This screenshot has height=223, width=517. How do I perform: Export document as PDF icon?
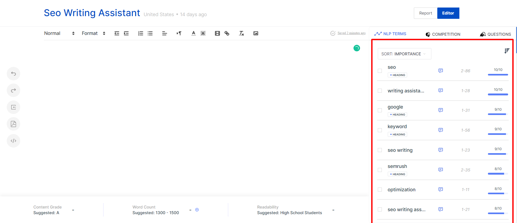(x=13, y=124)
